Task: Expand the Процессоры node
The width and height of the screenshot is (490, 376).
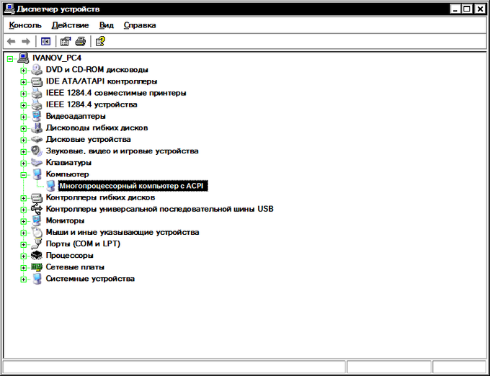Action: pyautogui.click(x=24, y=256)
